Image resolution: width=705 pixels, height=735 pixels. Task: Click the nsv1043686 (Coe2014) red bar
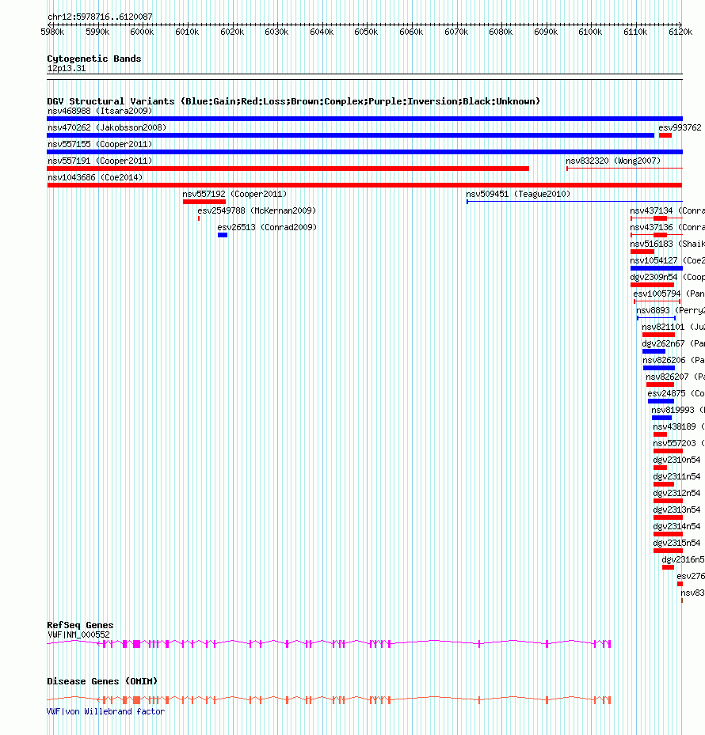[x=364, y=185]
